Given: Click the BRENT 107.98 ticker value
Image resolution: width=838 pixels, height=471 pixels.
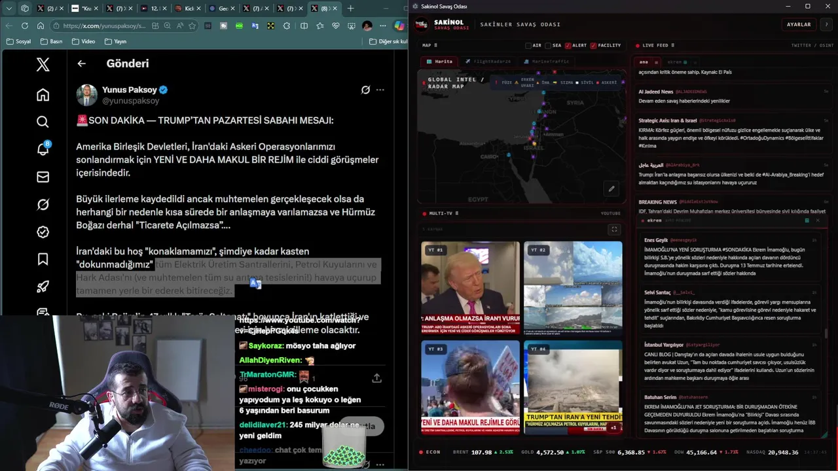Looking at the screenshot, I should [x=481, y=452].
